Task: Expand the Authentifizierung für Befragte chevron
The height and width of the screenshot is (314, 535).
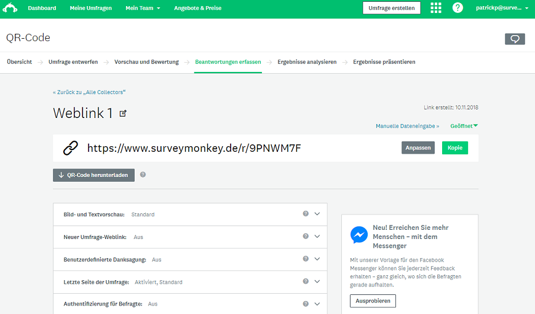Action: click(317, 304)
